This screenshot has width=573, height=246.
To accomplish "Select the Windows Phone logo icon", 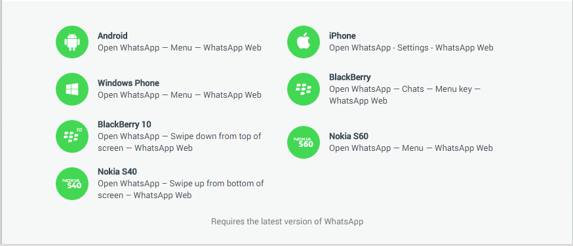I will 72,89.
